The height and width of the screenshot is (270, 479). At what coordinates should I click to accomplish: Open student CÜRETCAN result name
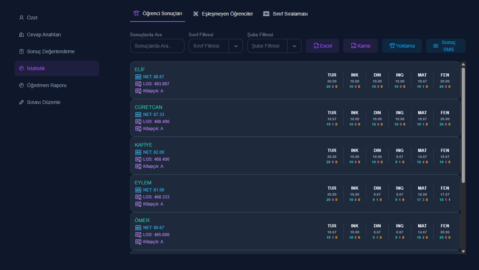[x=148, y=107]
